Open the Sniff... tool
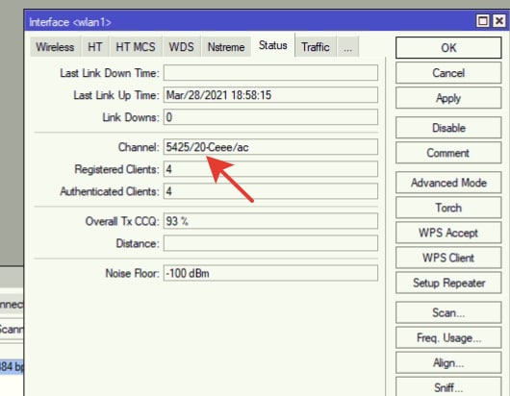This screenshot has width=510, height=396. click(448, 386)
